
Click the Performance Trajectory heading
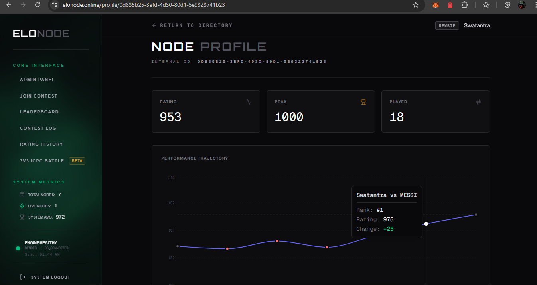coord(195,158)
